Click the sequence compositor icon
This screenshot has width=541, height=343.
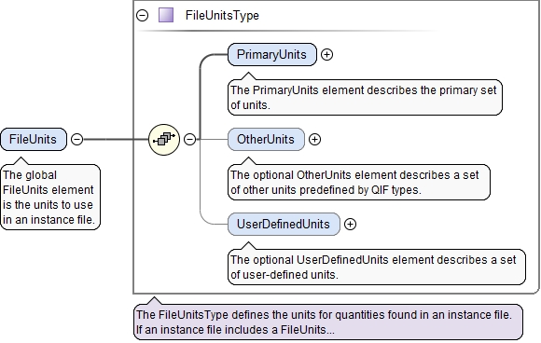(x=164, y=139)
